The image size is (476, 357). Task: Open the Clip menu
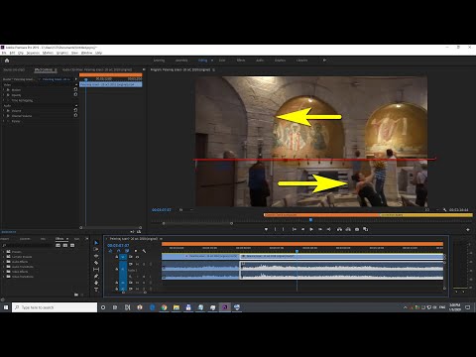(x=21, y=53)
